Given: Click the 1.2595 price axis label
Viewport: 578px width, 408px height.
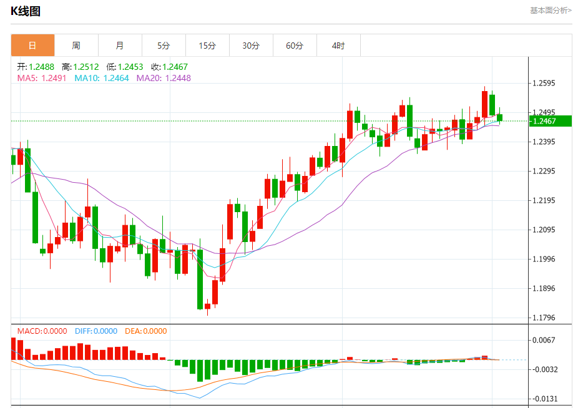Looking at the screenshot, I should click(x=544, y=83).
